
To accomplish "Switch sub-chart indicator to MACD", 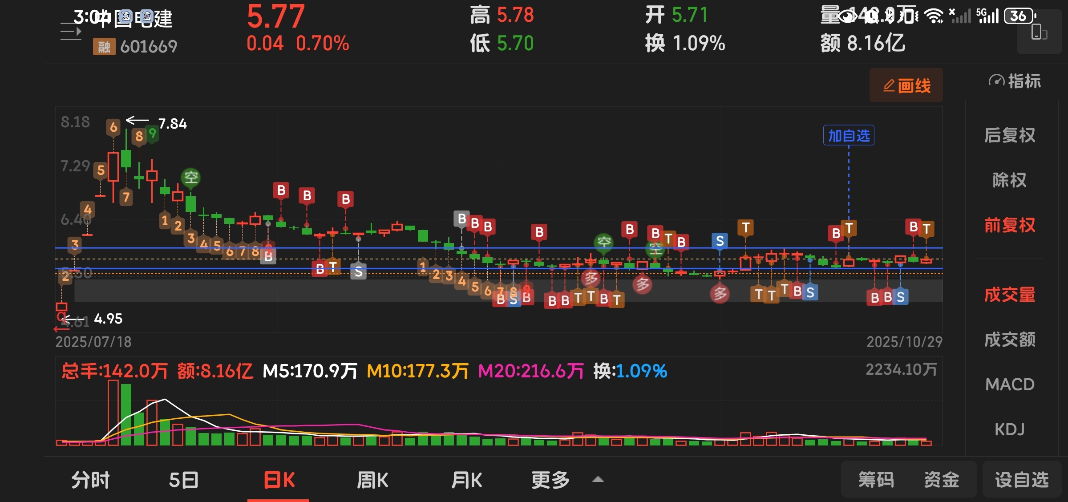I will [x=1009, y=385].
